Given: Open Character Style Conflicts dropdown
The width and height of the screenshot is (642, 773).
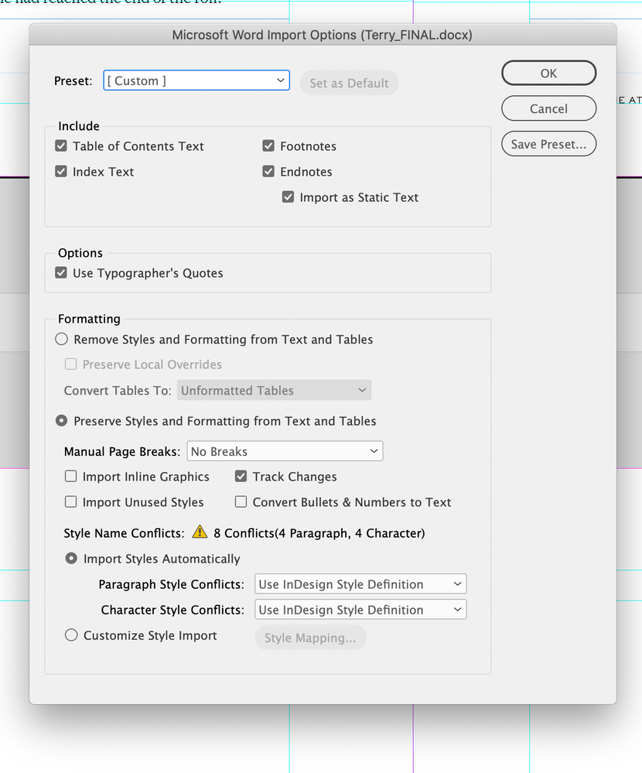Looking at the screenshot, I should 360,610.
